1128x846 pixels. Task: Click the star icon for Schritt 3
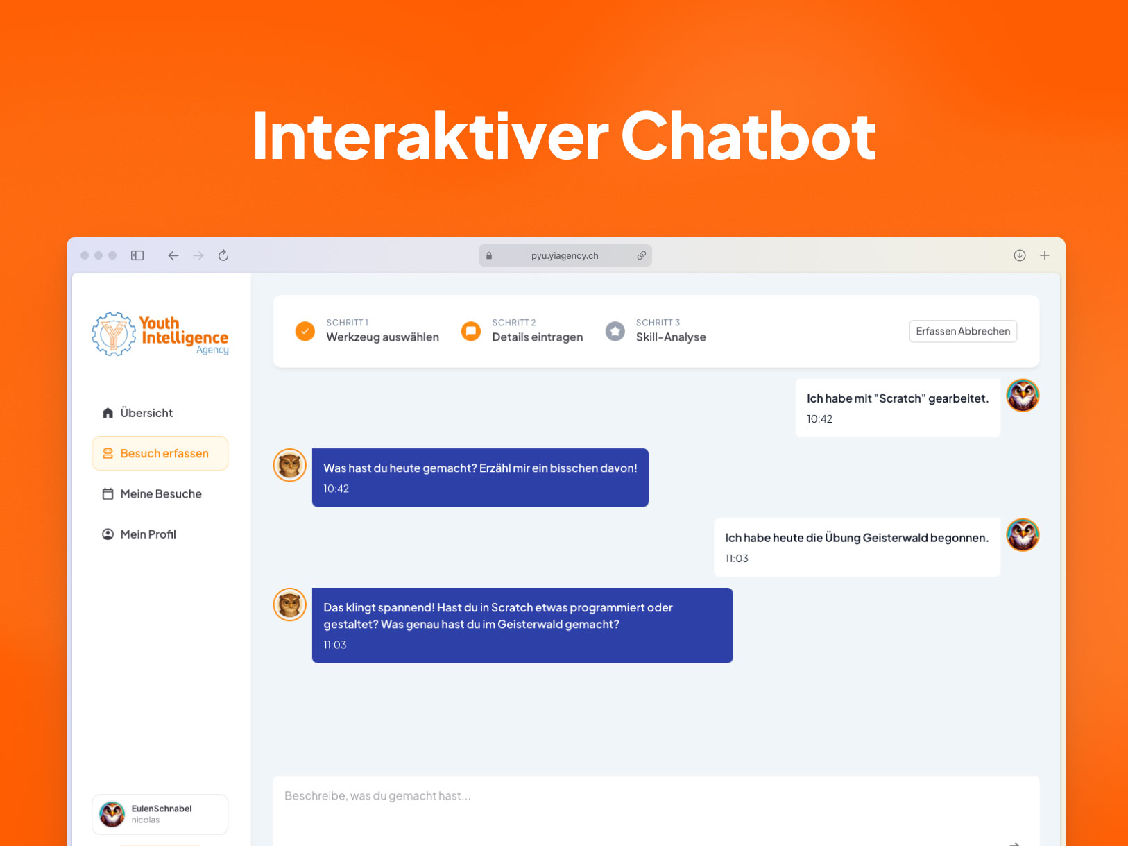(x=615, y=331)
